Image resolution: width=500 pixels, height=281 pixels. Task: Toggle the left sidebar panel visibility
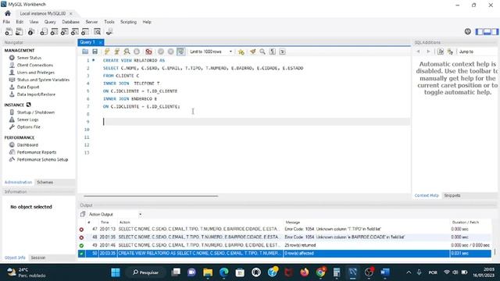(x=479, y=31)
